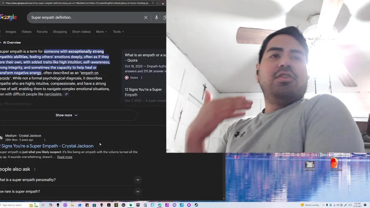
Task: Clear the Google search box text
Action: [x=146, y=18]
